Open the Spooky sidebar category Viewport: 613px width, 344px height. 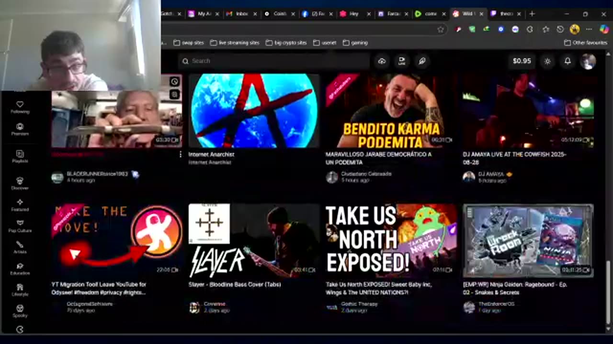pos(20,311)
